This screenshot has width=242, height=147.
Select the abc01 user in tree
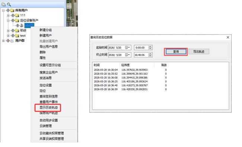click(29, 25)
